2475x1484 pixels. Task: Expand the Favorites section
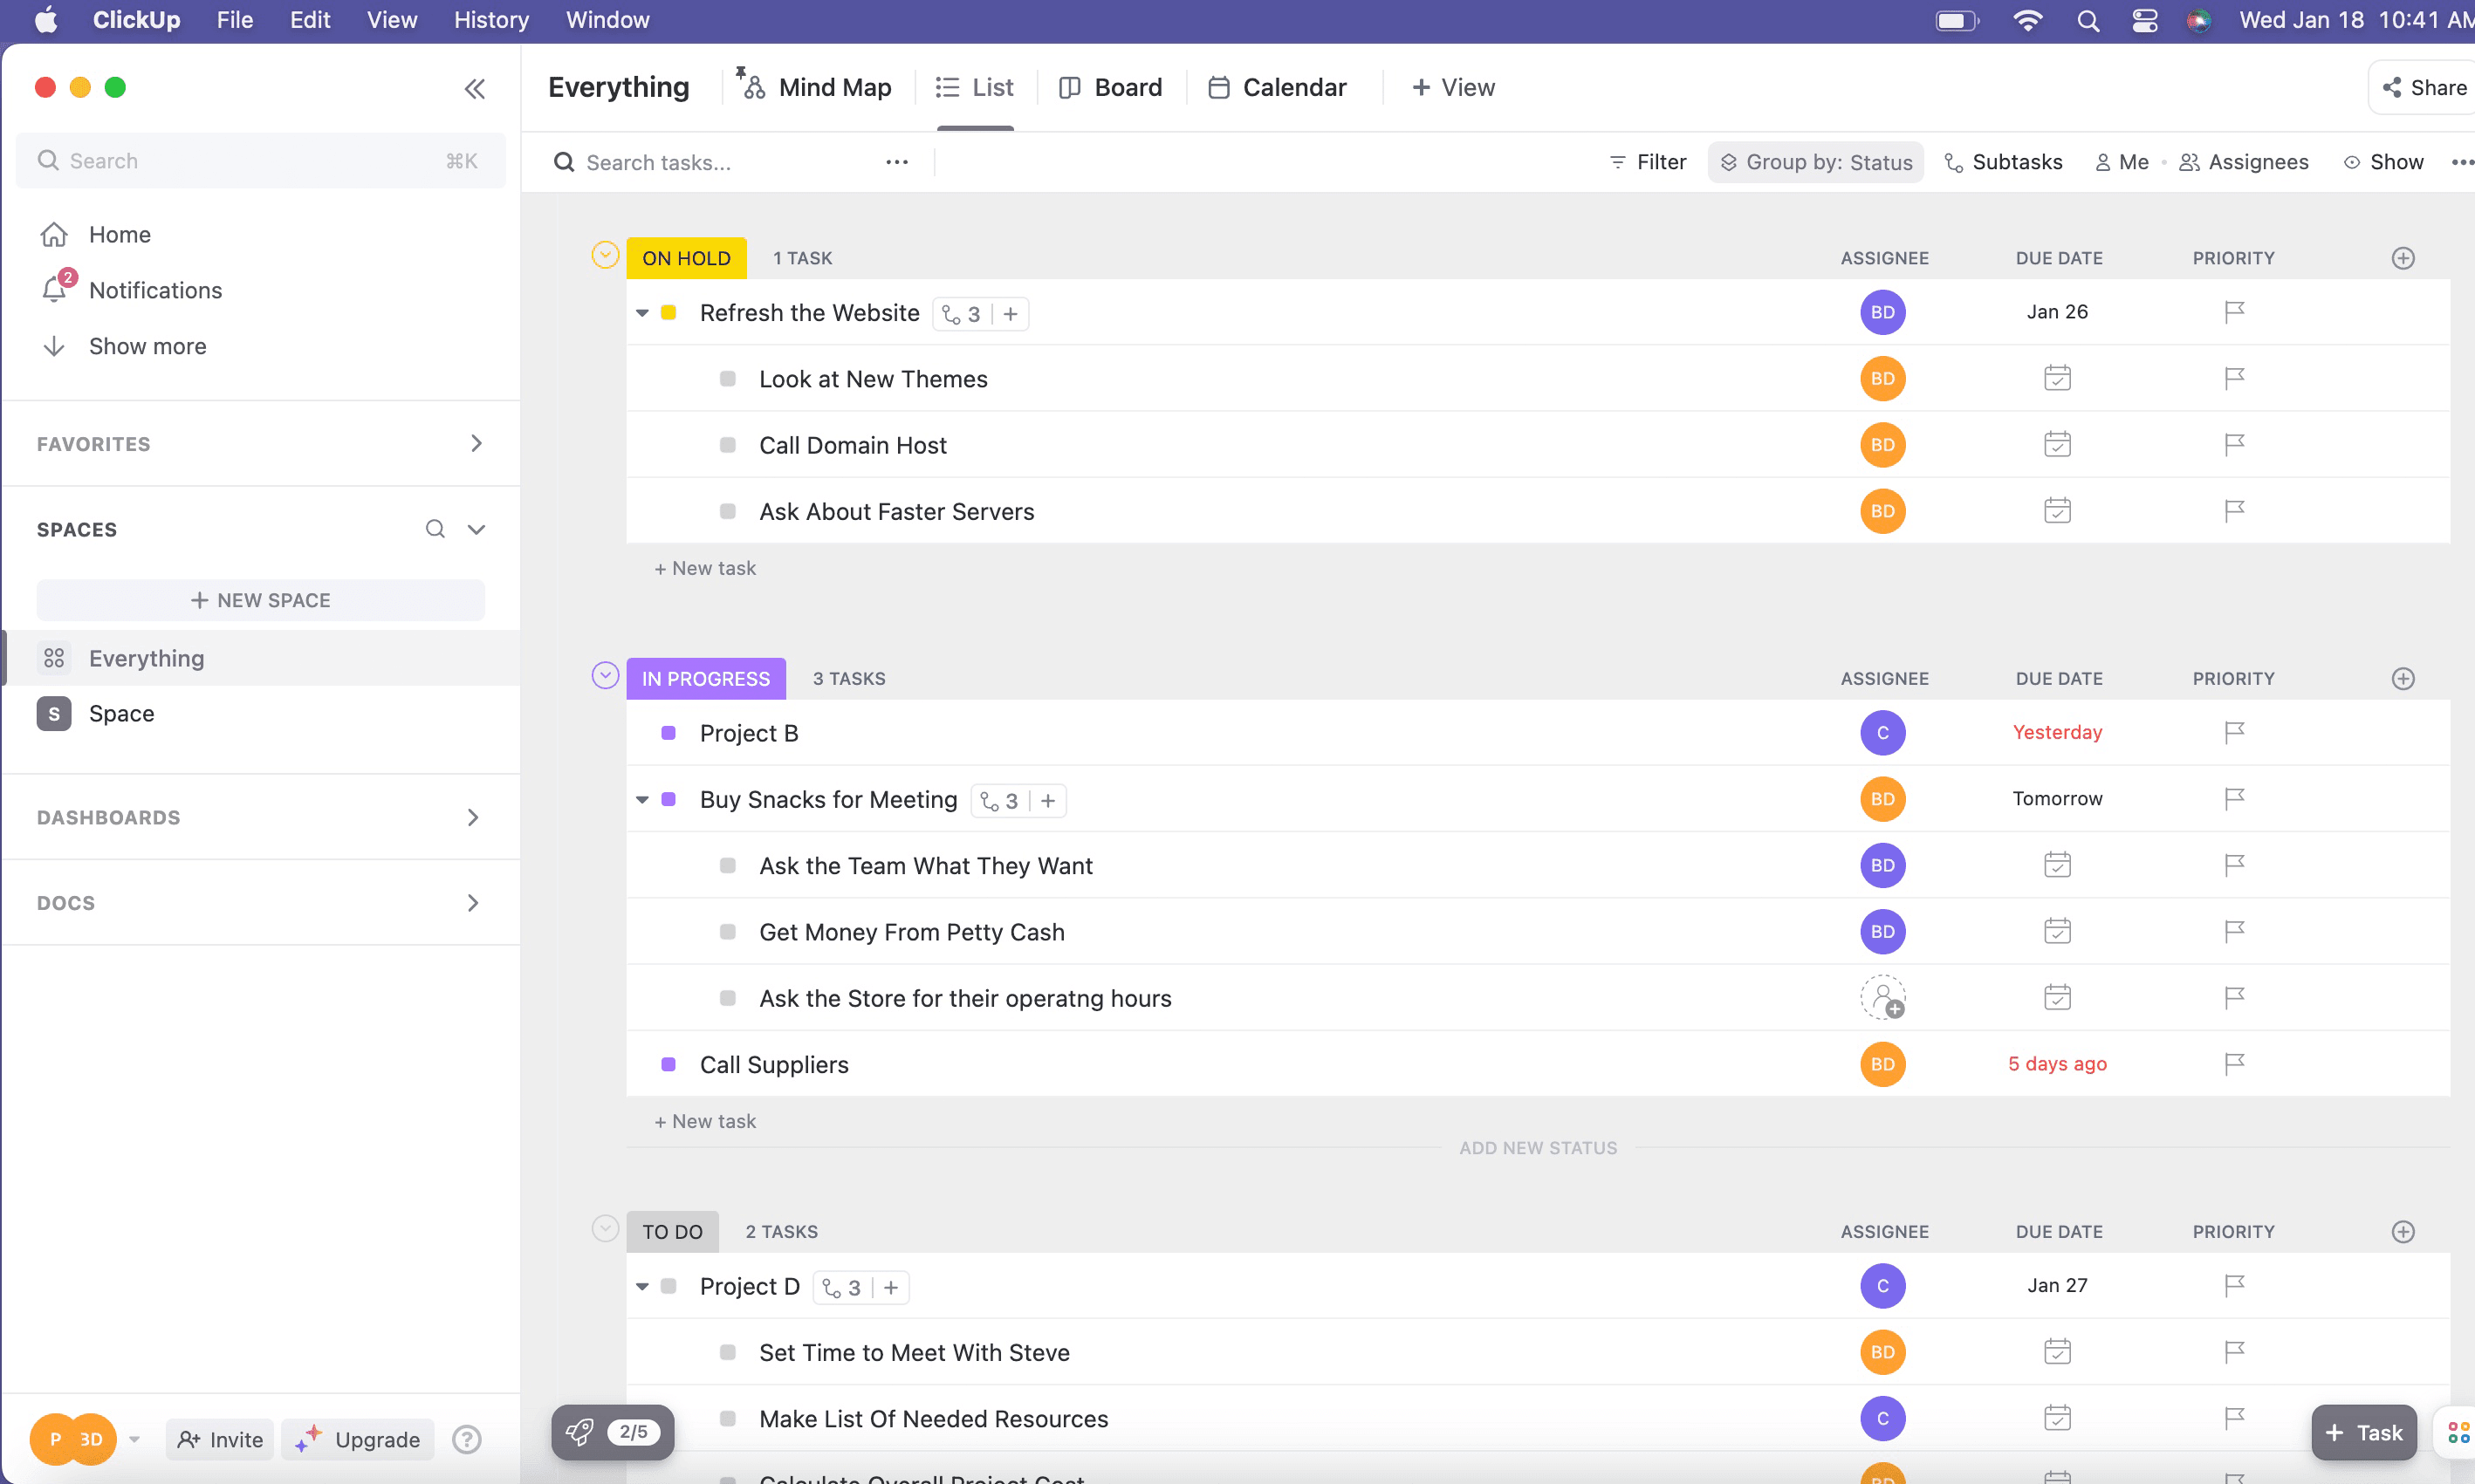click(476, 443)
